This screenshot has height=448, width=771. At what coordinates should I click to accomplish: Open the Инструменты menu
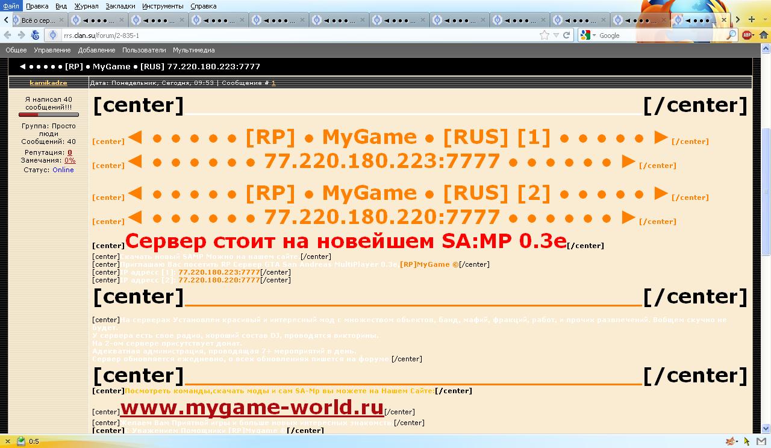pos(163,5)
